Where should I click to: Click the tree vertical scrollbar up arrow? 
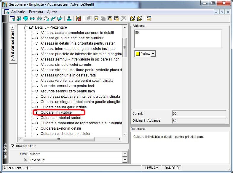click(x=125, y=27)
